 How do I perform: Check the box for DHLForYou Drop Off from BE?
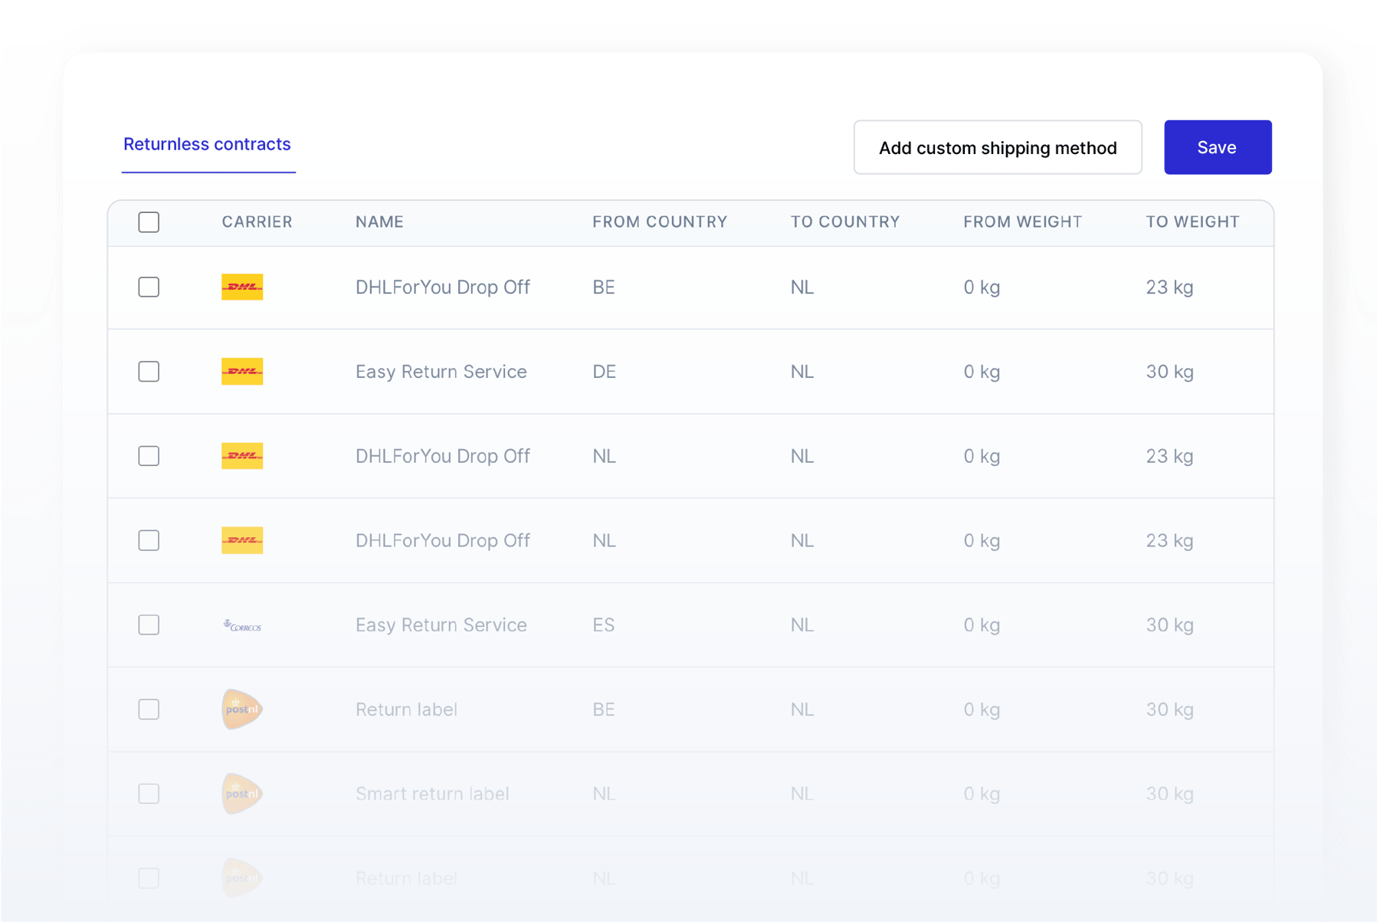(x=149, y=287)
